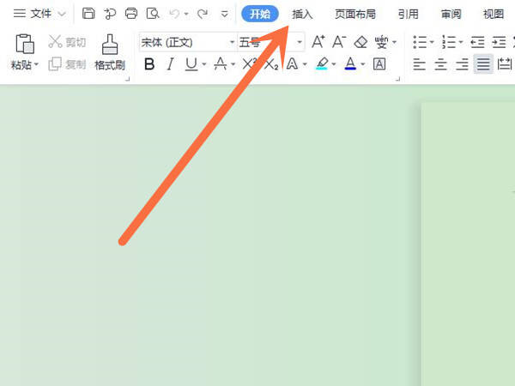Apply the cyan highlight color

[x=322, y=63]
